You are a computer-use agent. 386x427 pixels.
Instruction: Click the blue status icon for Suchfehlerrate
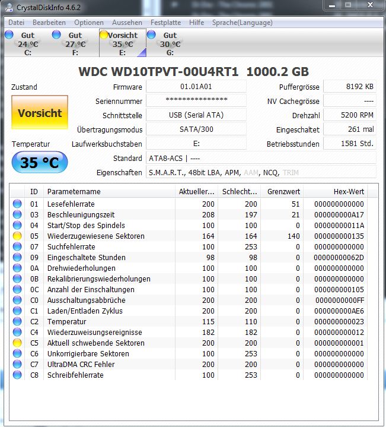click(x=17, y=246)
